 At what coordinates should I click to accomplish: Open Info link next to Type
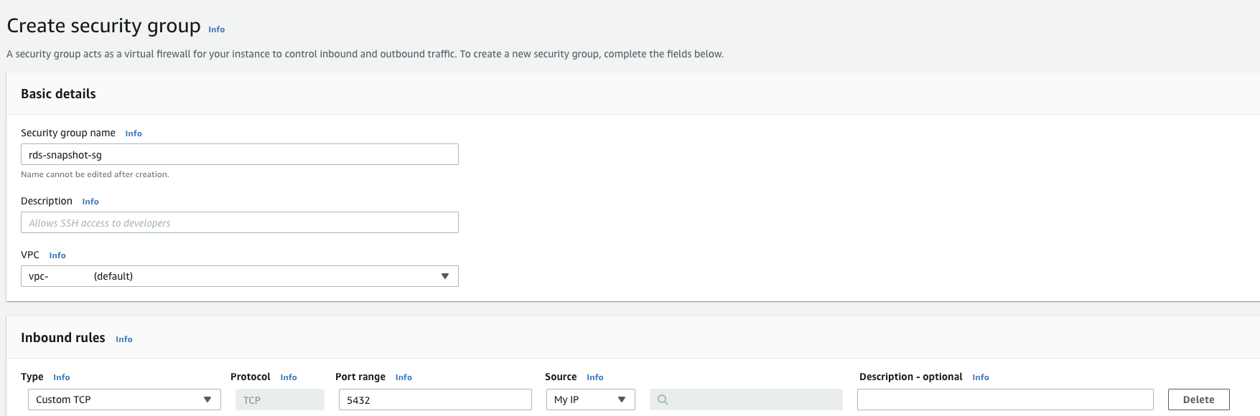(x=62, y=377)
